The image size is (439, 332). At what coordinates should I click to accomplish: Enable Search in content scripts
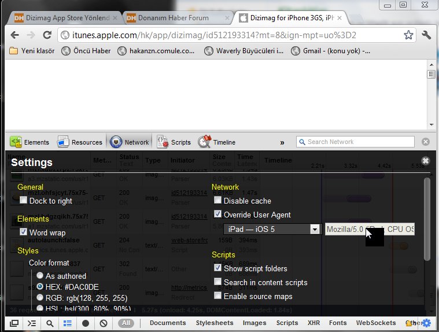(217, 282)
